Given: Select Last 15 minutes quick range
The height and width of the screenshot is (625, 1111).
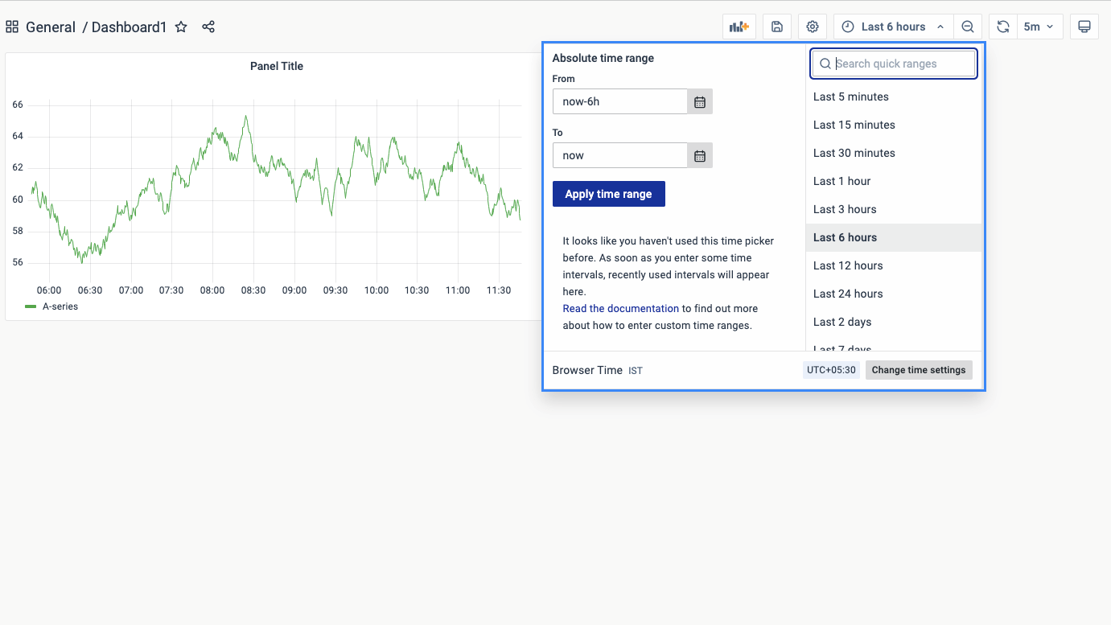Looking at the screenshot, I should (x=854, y=125).
